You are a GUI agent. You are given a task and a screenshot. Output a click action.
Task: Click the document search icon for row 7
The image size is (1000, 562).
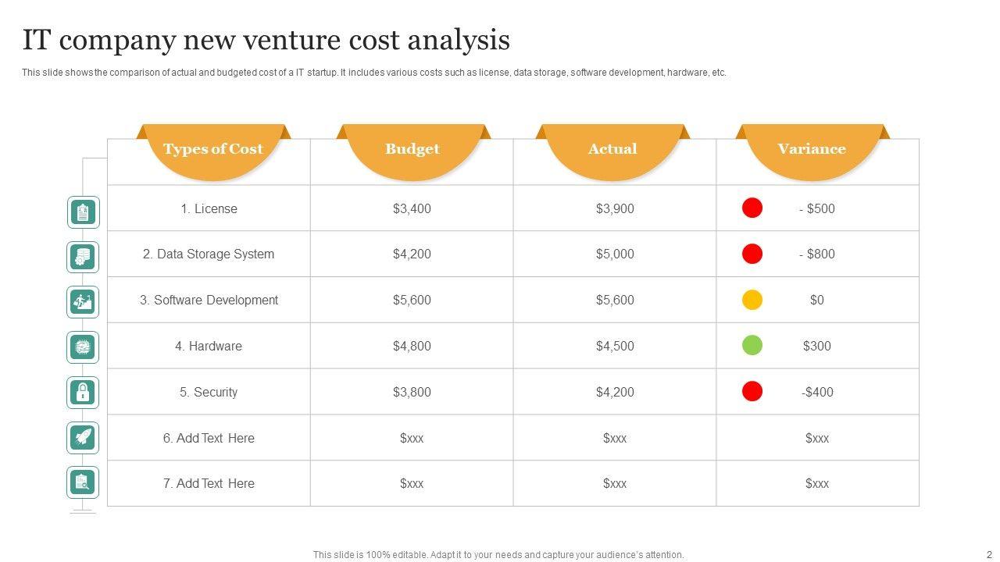click(x=83, y=482)
